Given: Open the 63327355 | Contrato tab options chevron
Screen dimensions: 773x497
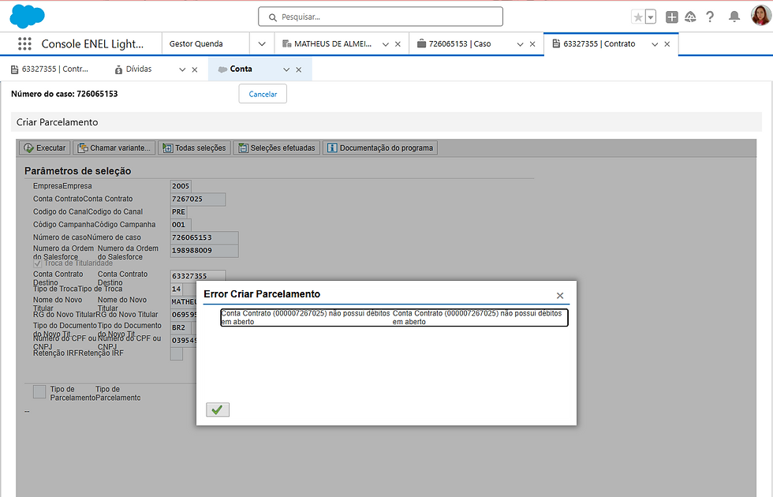Looking at the screenshot, I should tap(655, 44).
